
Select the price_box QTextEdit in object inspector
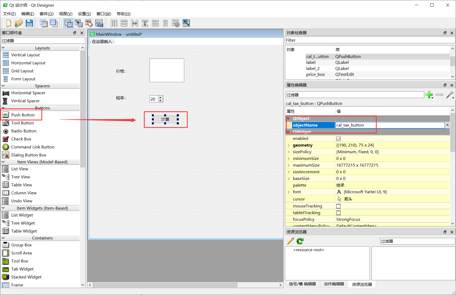pyautogui.click(x=315, y=74)
